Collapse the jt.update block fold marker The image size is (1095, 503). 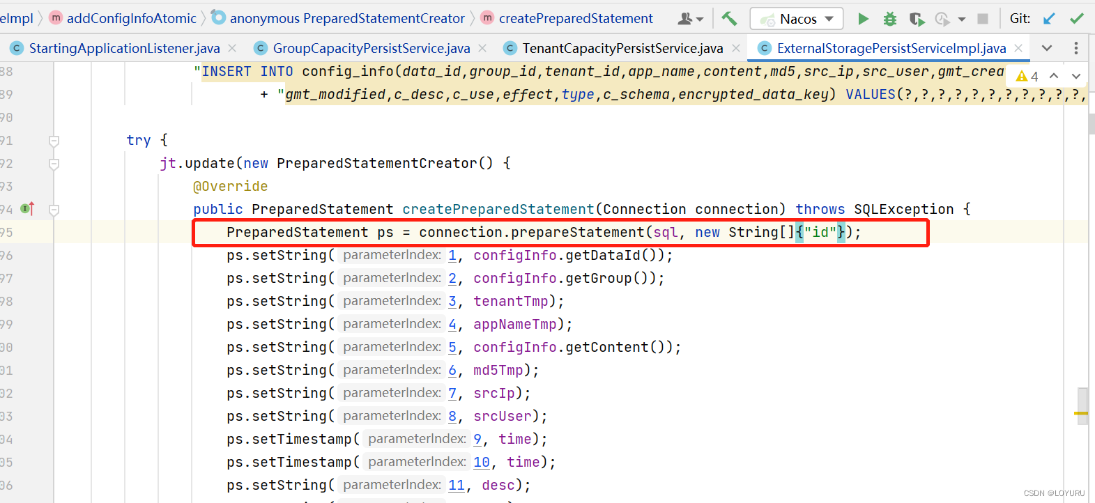pyautogui.click(x=54, y=164)
